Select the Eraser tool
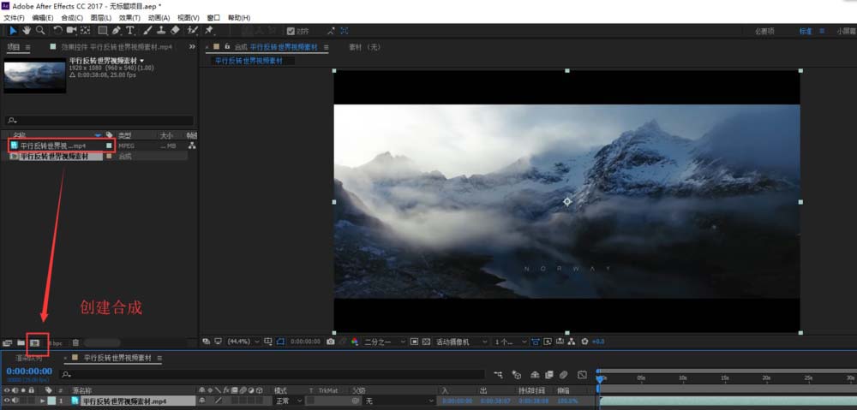 pos(175,31)
